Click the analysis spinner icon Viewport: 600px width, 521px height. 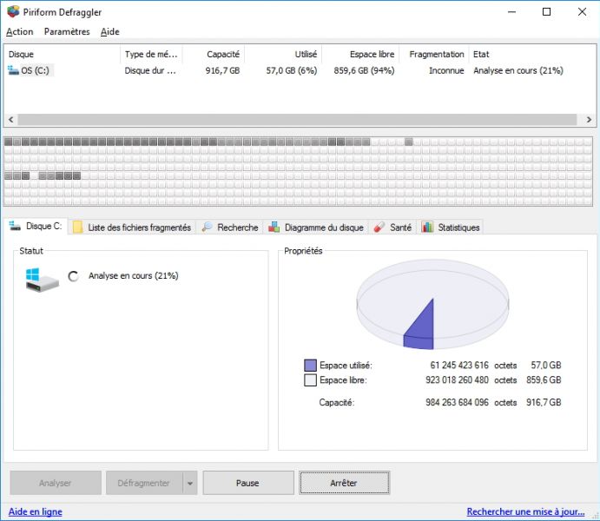(x=73, y=276)
